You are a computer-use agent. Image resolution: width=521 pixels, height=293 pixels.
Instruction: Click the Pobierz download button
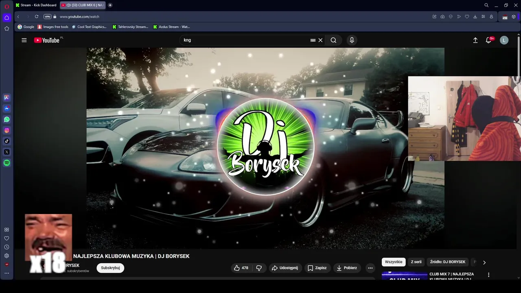tap(347, 268)
